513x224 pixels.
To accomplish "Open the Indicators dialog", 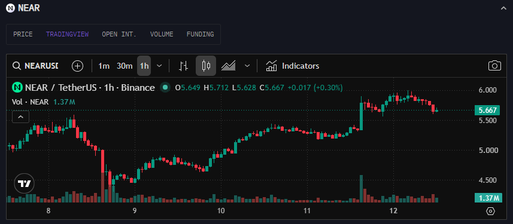I will click(x=293, y=66).
